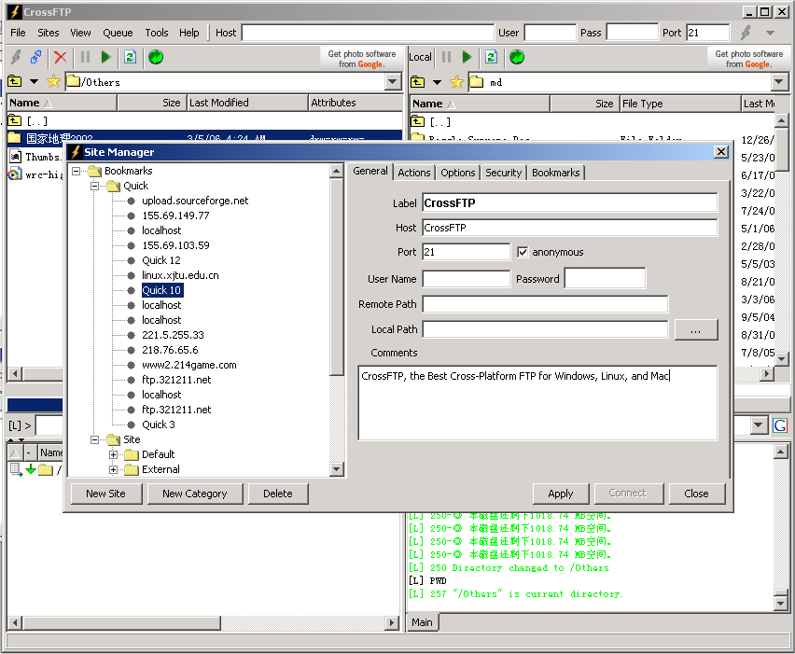Sort remote list by Last Modified
795x654 pixels.
pos(247,103)
